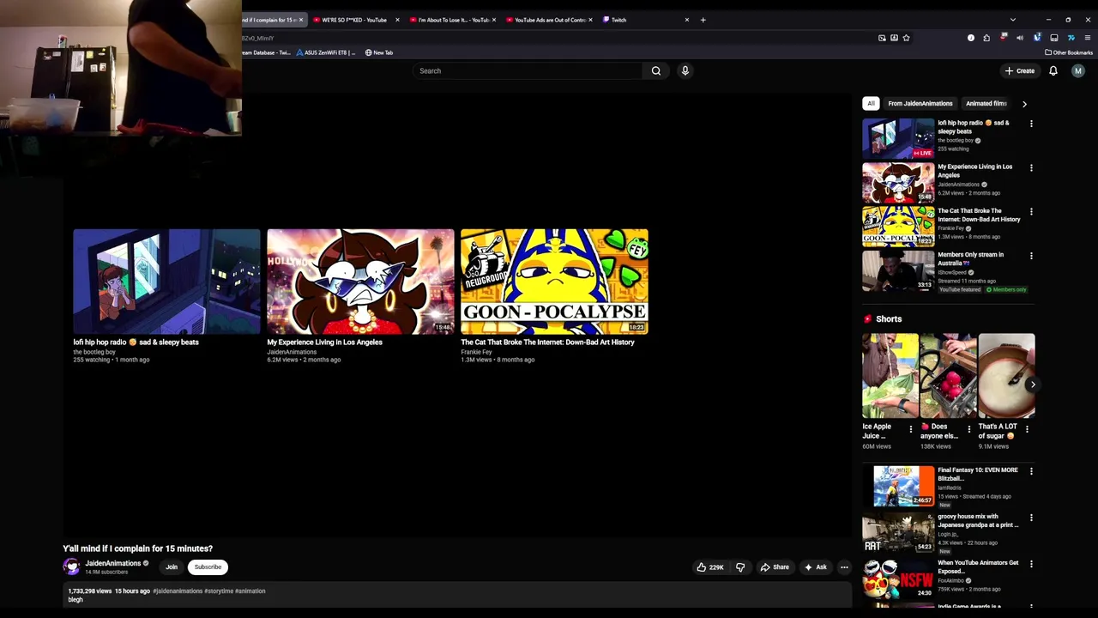Open Members Only stream sidebar thumbnail
Screen dimensions: 1098x618
(x=898, y=271)
